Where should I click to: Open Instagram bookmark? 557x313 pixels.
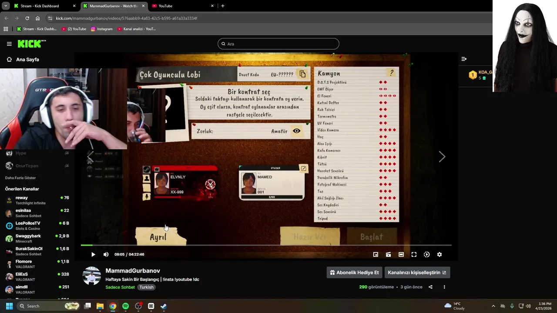pos(101,29)
